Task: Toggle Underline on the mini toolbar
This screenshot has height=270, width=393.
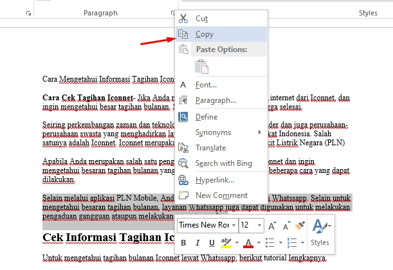Action: (x=212, y=242)
